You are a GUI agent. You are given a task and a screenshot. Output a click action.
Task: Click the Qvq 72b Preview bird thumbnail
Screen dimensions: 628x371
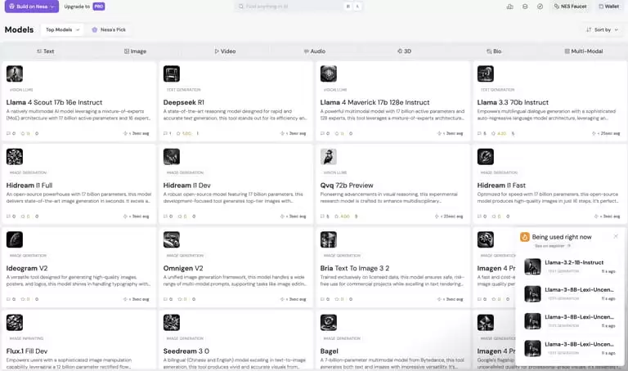329,156
